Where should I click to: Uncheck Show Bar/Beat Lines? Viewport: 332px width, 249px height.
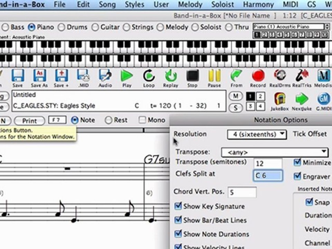pyautogui.click(x=178, y=220)
